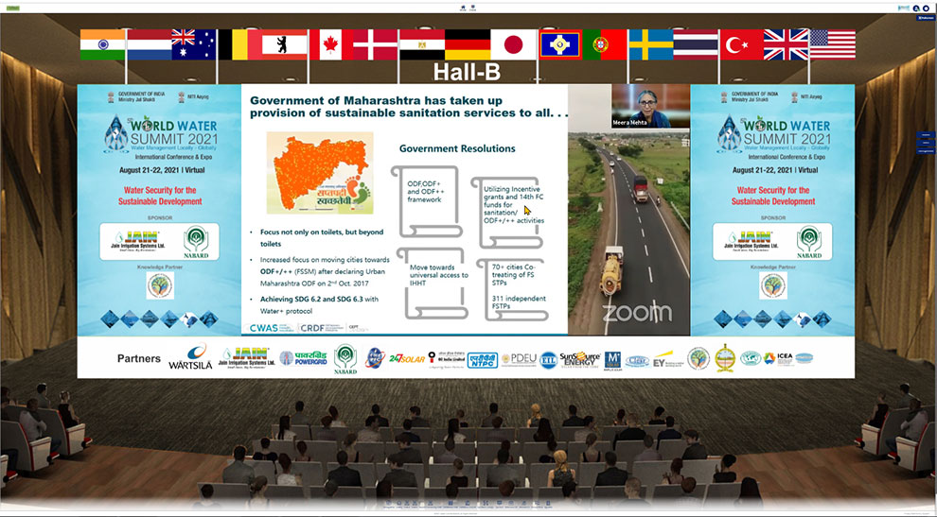Click 'ODF, ODF+ and ODF++ framework' scroll
Image resolution: width=937 pixels, height=517 pixels.
426,201
